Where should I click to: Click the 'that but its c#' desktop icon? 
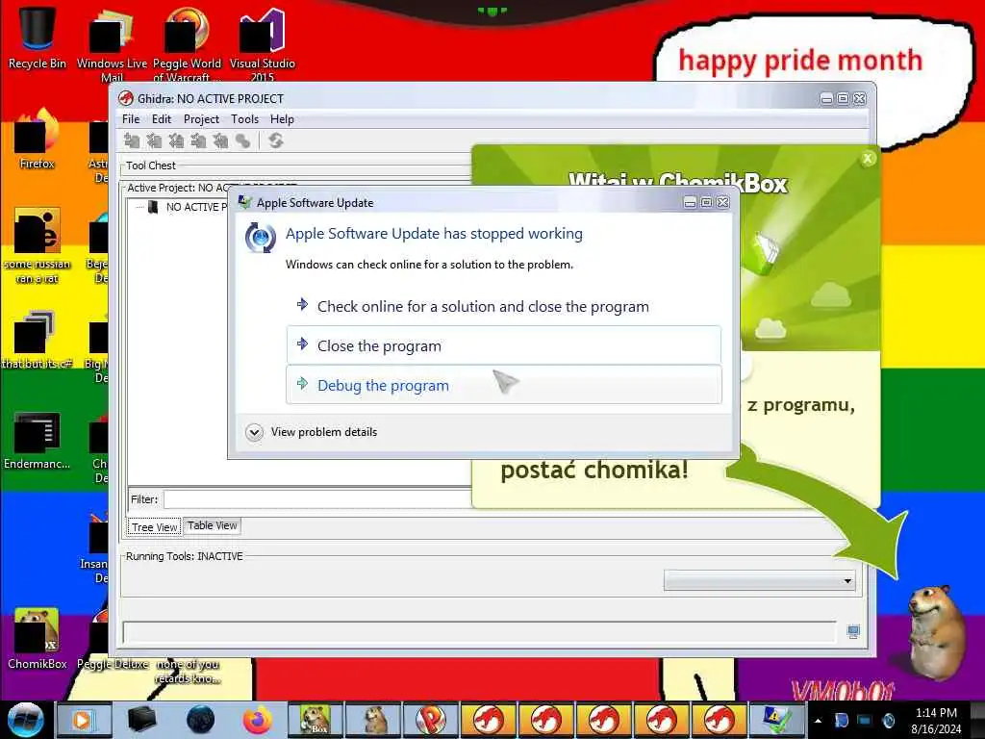click(38, 340)
